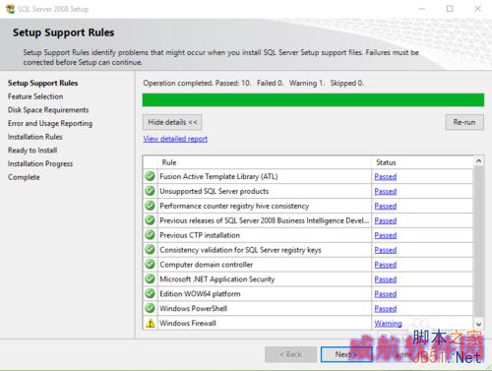Click the green completed progress bar
Image resolution: width=492 pixels, height=371 pixels.
313,99
